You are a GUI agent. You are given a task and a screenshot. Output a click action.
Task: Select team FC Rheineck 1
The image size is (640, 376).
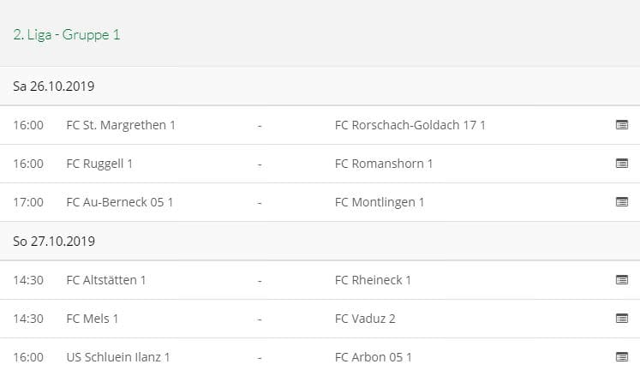click(x=374, y=280)
